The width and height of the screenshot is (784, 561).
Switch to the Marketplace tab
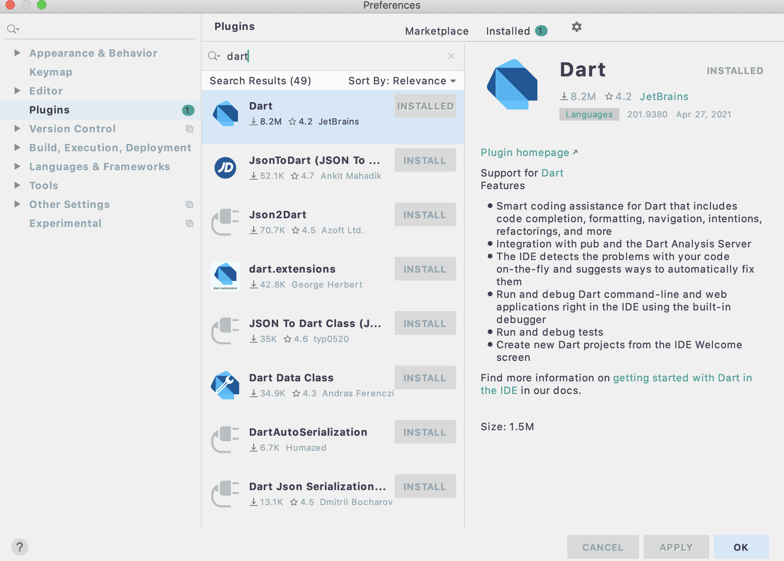(437, 31)
